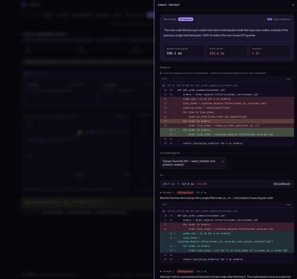The image size is (297, 279).
Task: Click the Attempt 1 label
Action: (168, 192)
